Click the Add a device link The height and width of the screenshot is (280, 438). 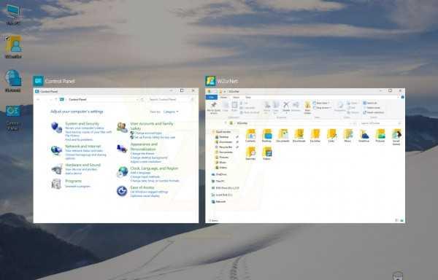pyautogui.click(x=74, y=174)
